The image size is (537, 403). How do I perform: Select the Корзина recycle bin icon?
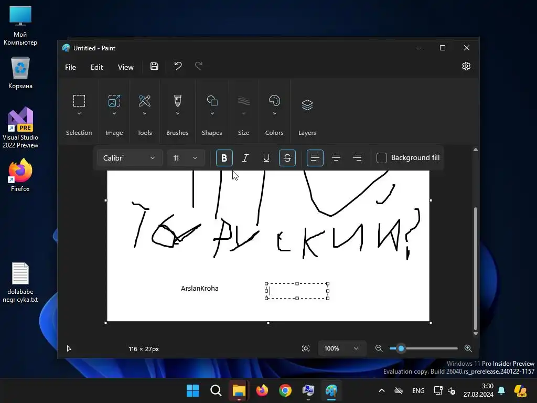(20, 73)
